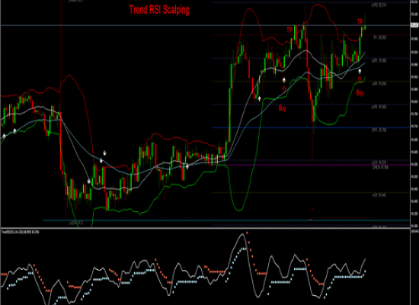The height and width of the screenshot is (305, 419).
Task: Click the TP label near the first peak
Action: pyautogui.click(x=289, y=30)
